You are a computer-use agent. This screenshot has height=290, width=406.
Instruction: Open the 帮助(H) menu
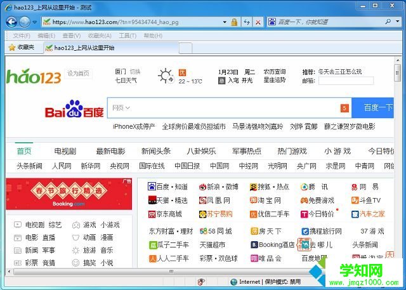coord(153,36)
